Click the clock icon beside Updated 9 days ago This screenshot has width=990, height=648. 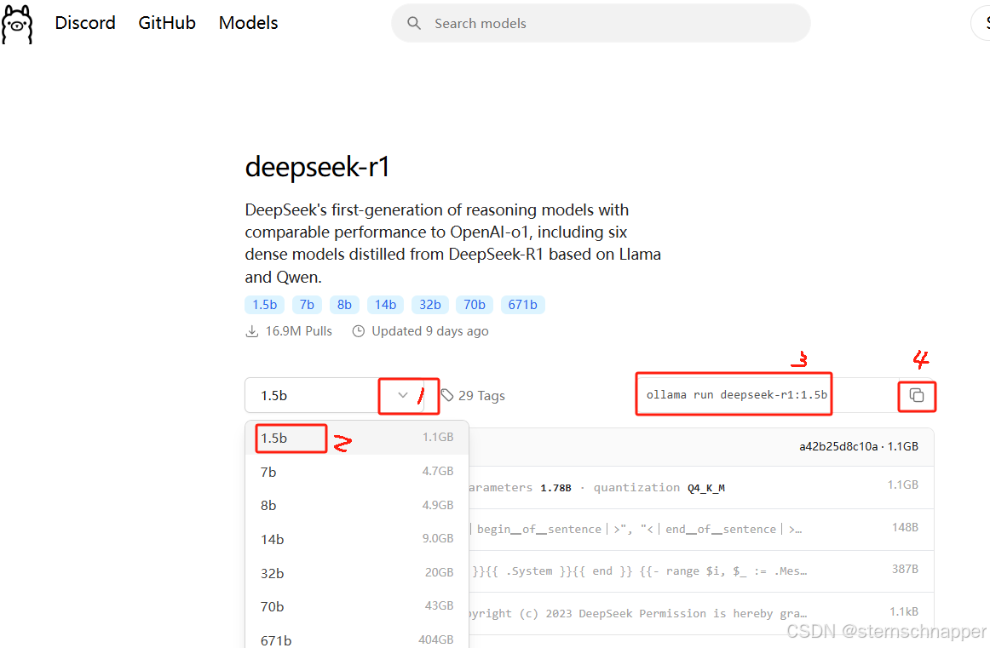pyautogui.click(x=358, y=331)
